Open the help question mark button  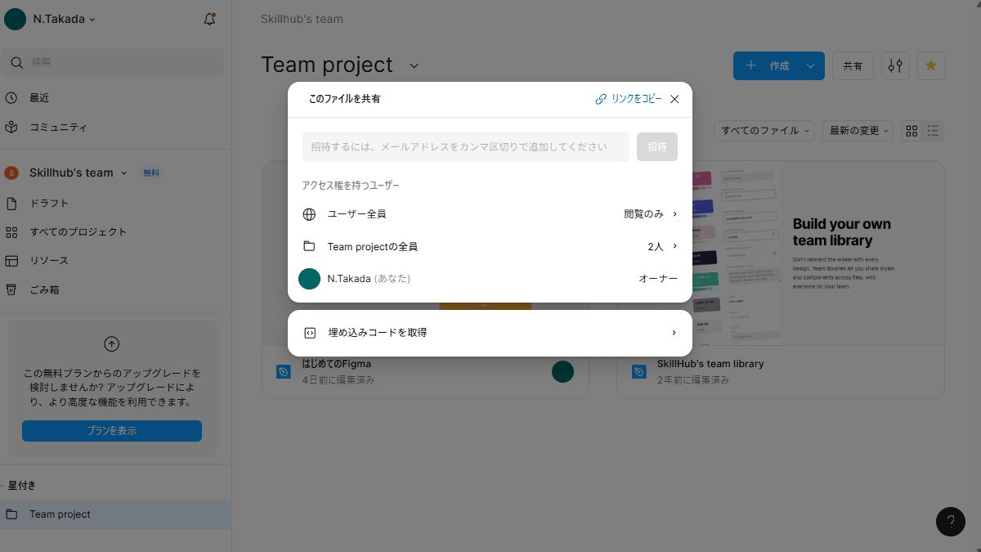(x=950, y=522)
